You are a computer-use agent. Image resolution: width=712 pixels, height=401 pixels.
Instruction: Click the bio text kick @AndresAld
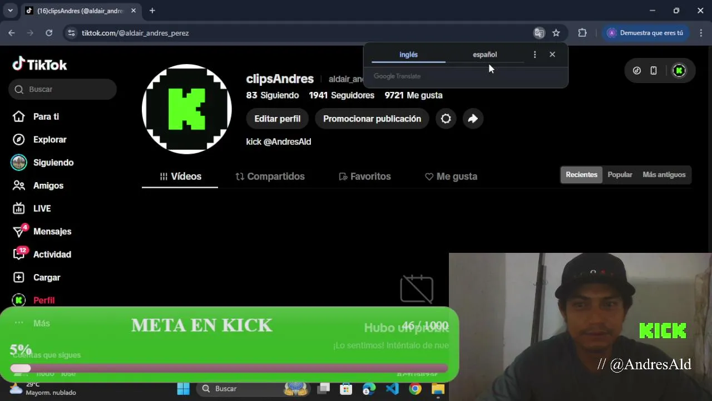279,142
